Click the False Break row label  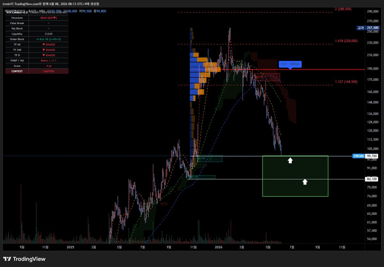pos(17,23)
